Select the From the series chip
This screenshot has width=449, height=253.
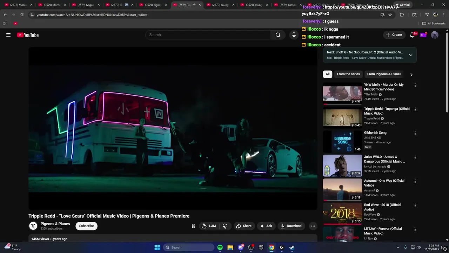click(x=348, y=74)
